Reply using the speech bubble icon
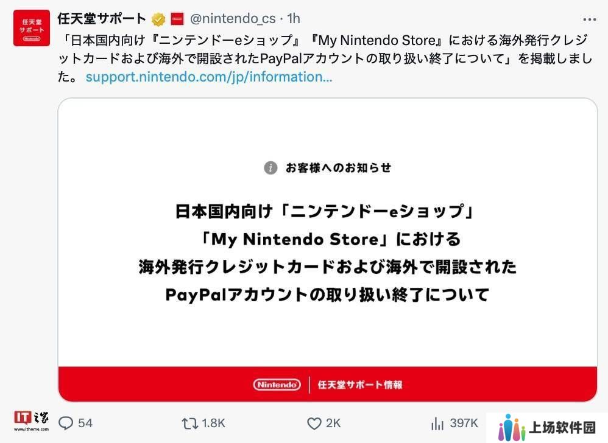 click(x=66, y=423)
